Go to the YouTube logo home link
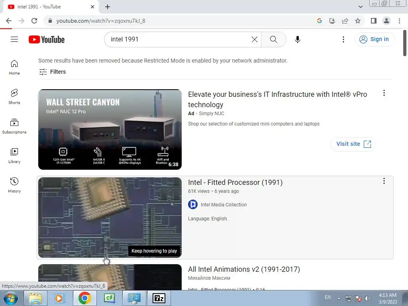 [47, 39]
